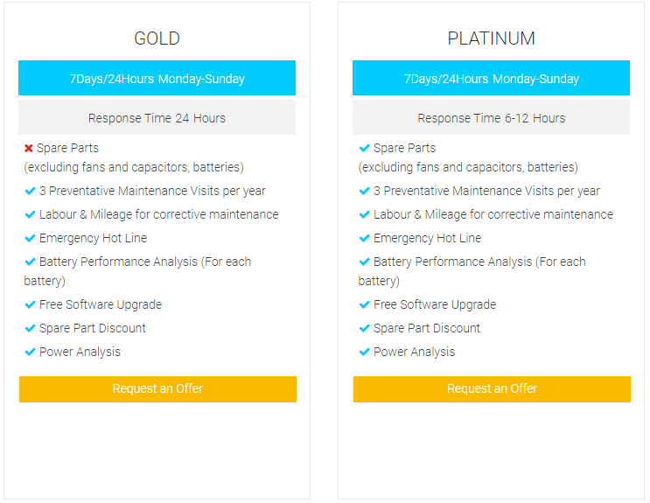Click Gold's Free Software Upgrade checkmark icon
The width and height of the screenshot is (650, 503).
tap(30, 304)
